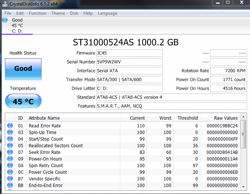The height and width of the screenshot is (194, 250).
Task: Click the Firmware field JC45
Action: coord(130,53)
